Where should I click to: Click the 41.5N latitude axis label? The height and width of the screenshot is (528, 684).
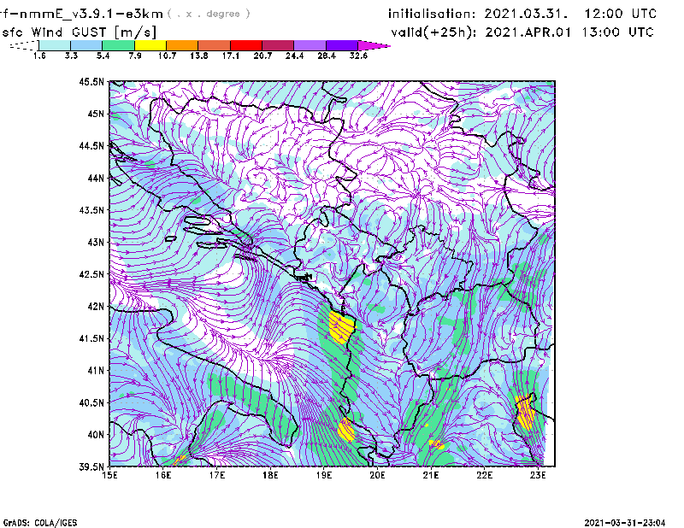(92, 338)
